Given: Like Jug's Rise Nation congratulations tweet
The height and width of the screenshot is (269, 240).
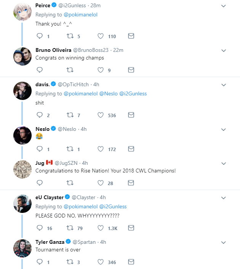Looking at the screenshot, I should tap(101, 183).
